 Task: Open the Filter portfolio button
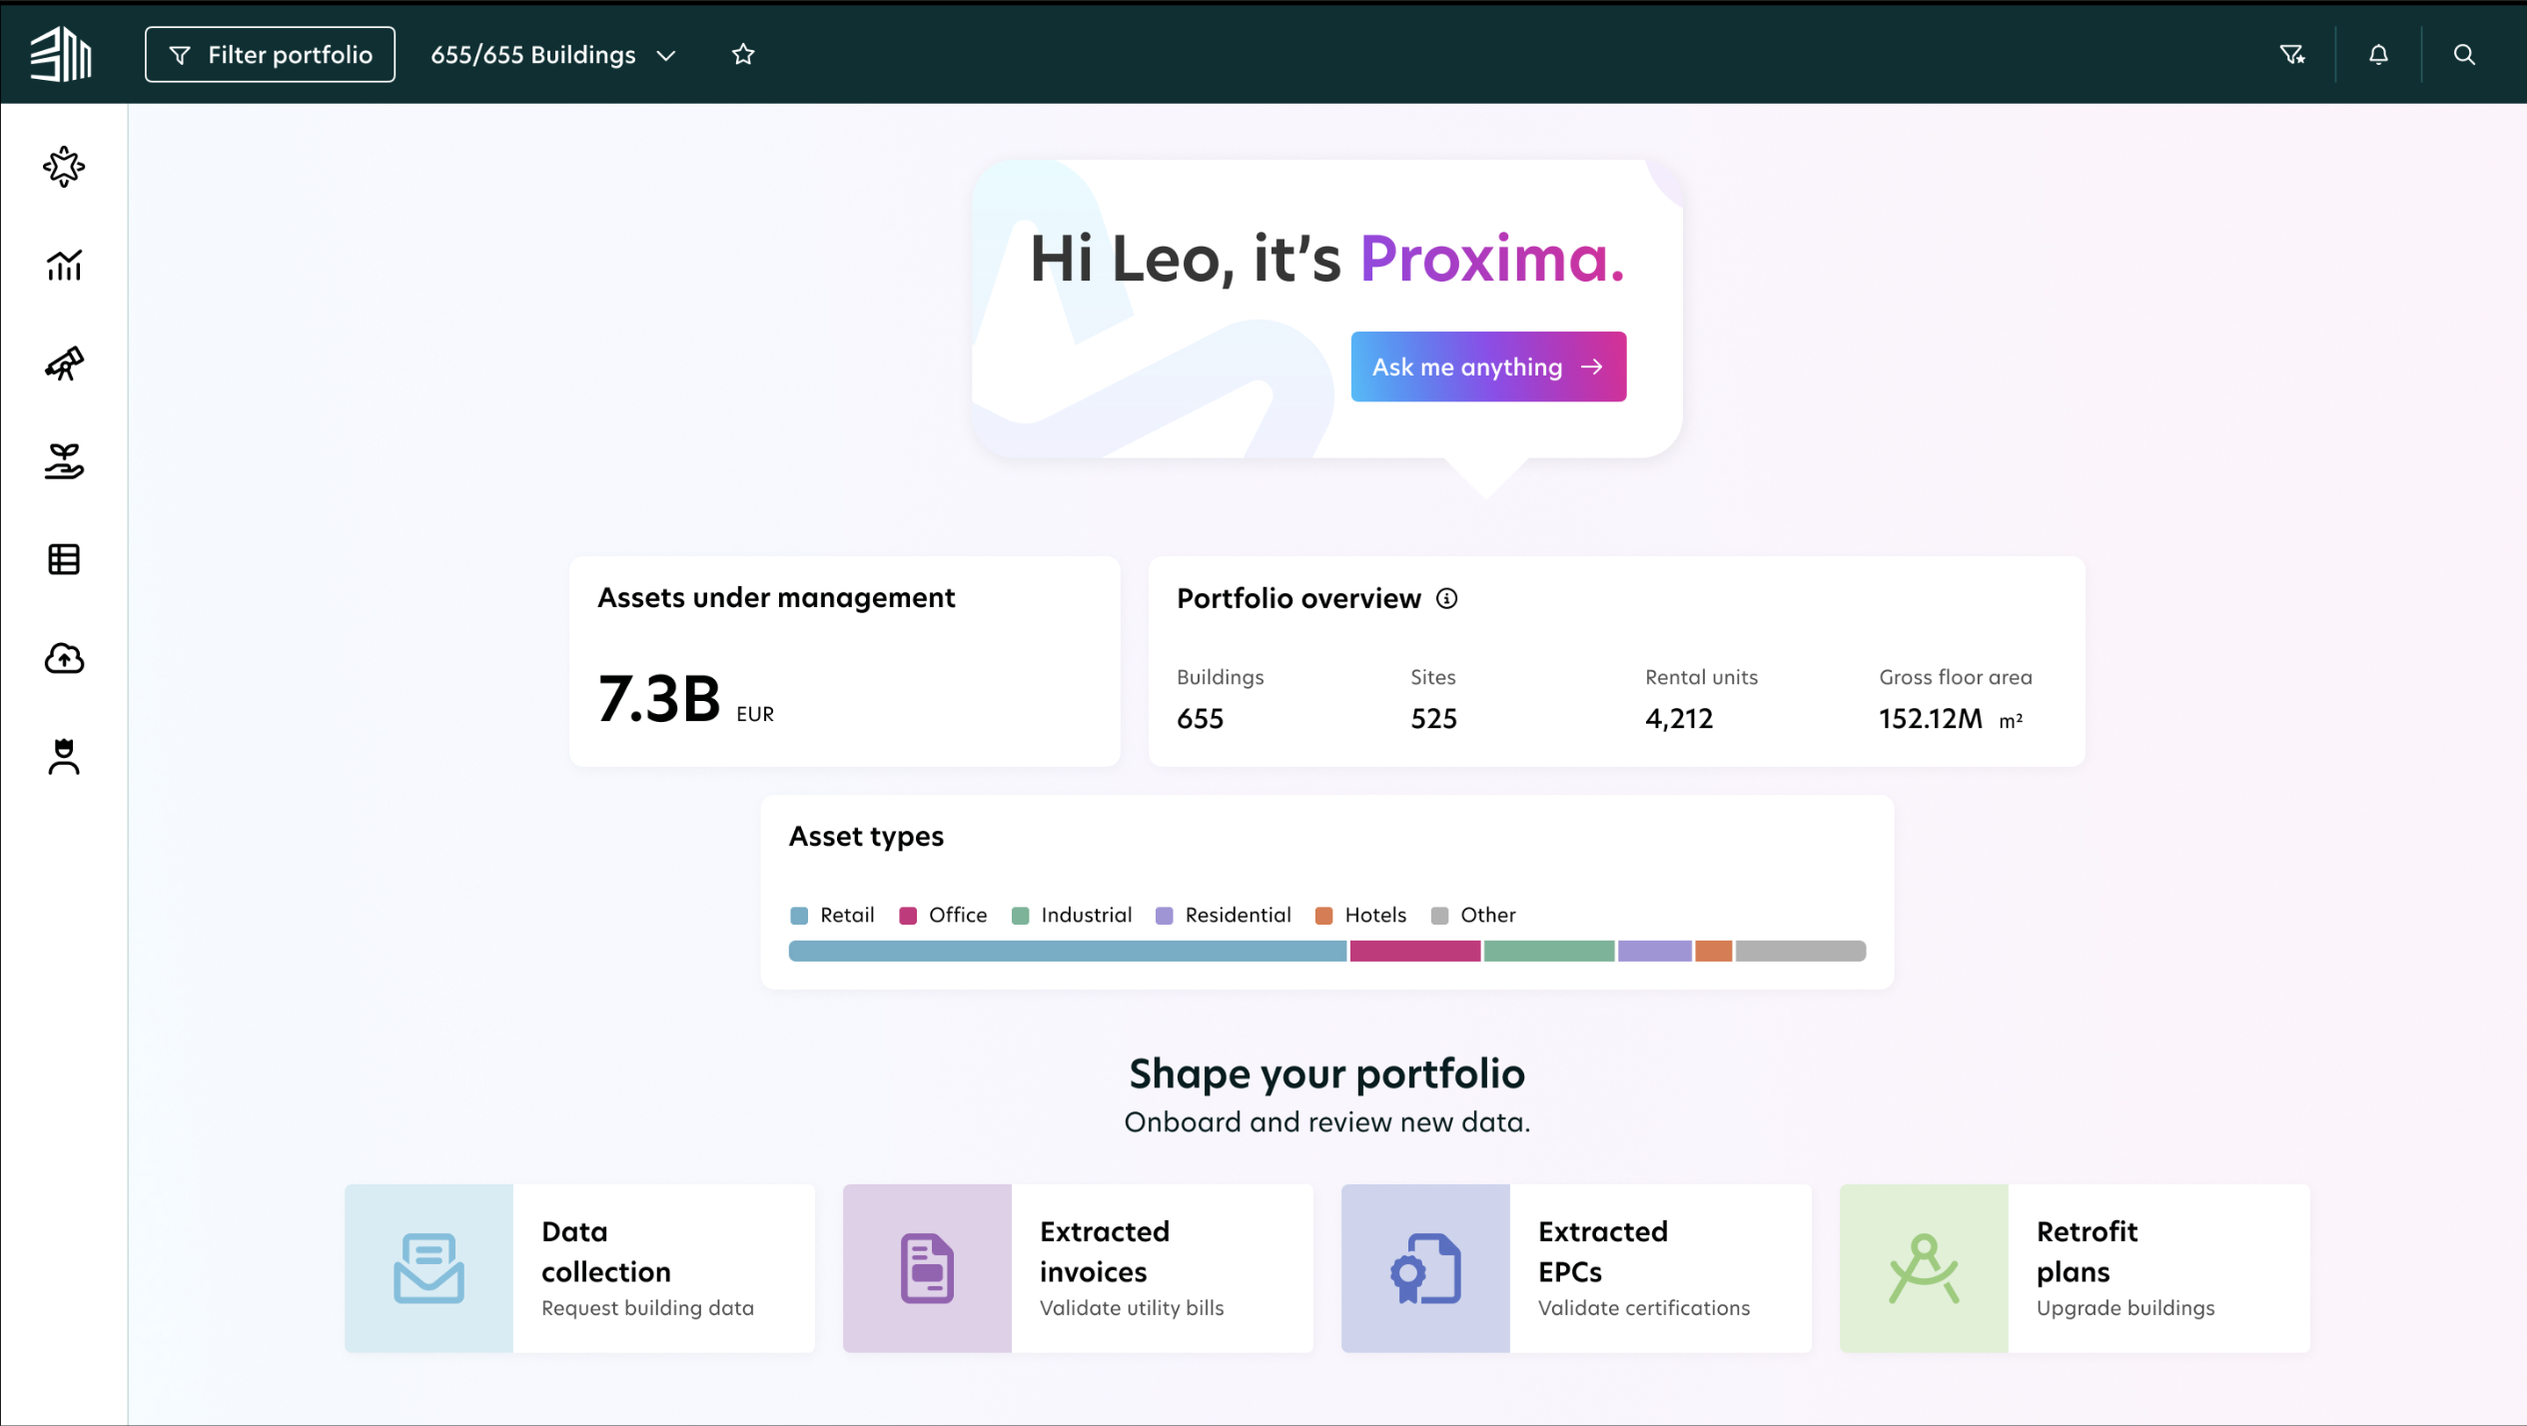coord(270,54)
